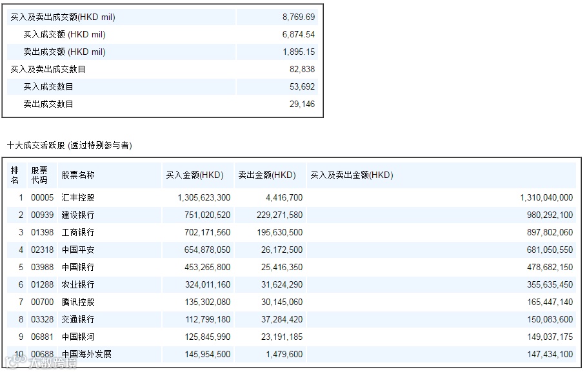Click the 卖出成交数目 row label
This screenshot has height=374, width=587.
pos(48,104)
